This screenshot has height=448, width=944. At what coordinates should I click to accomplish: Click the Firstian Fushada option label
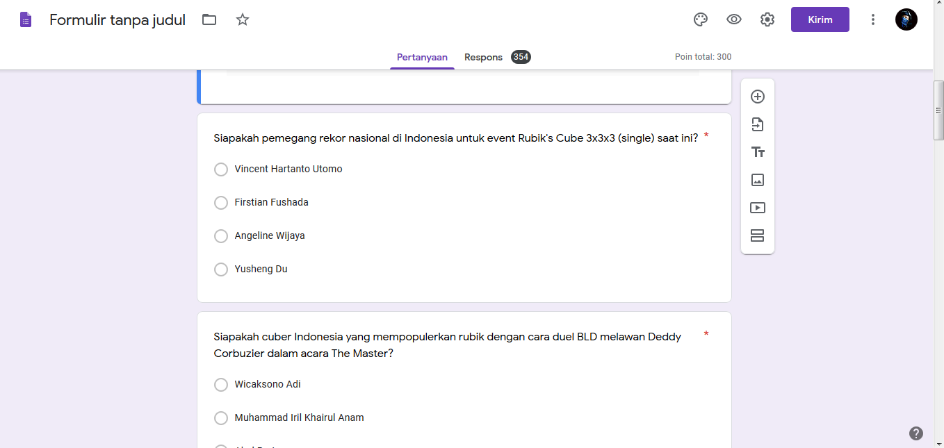tap(272, 202)
